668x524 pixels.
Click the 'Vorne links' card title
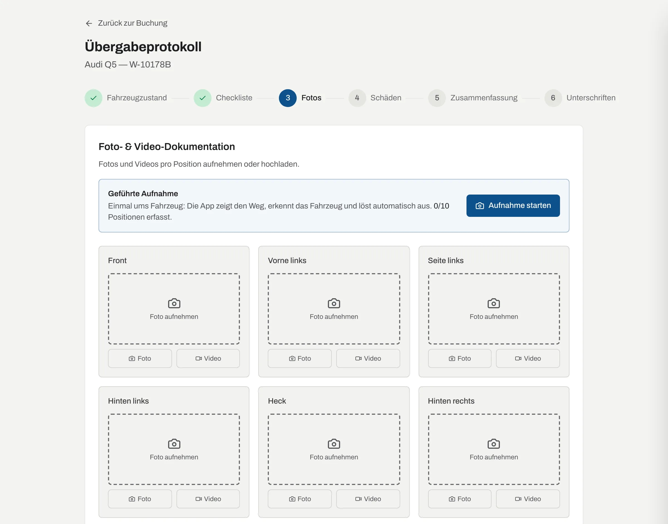pyautogui.click(x=287, y=260)
